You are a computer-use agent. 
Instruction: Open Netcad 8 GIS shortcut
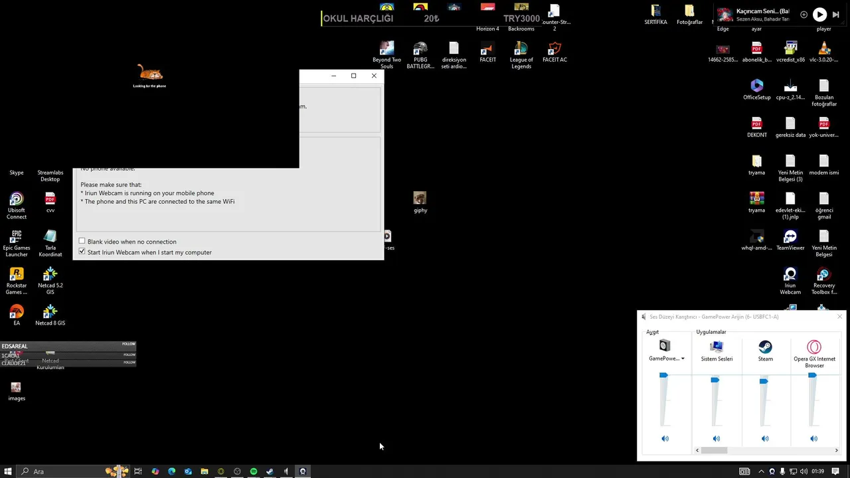[50, 315]
